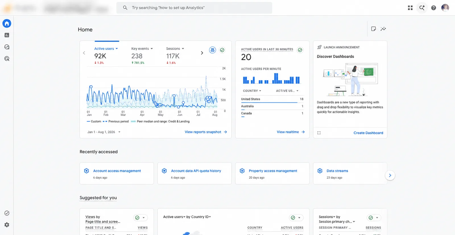Toggle green check on Views by page card
The image size is (455, 235).
coord(137,218)
